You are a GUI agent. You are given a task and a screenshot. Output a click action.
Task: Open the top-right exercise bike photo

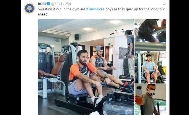click(150, 35)
